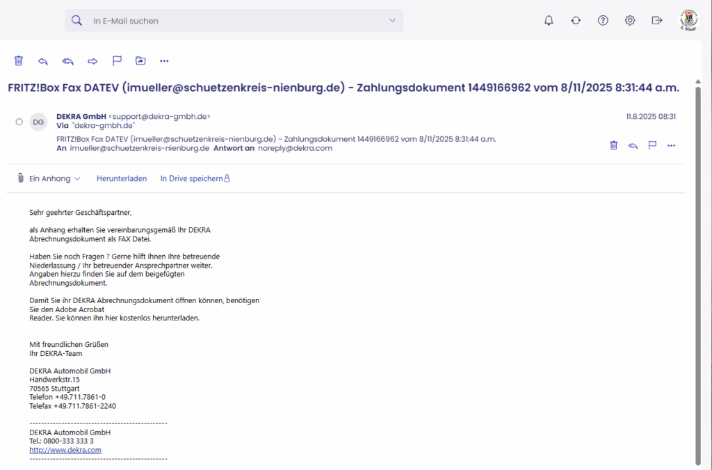The width and height of the screenshot is (712, 470).
Task: Click the Telefax +49.711.7861-2240 line
Action: point(72,406)
